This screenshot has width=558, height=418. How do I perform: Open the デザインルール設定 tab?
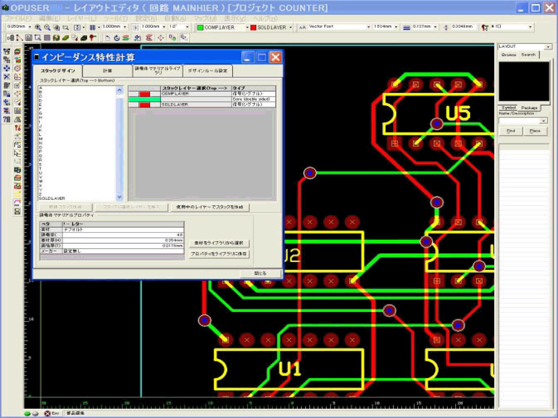coord(208,71)
